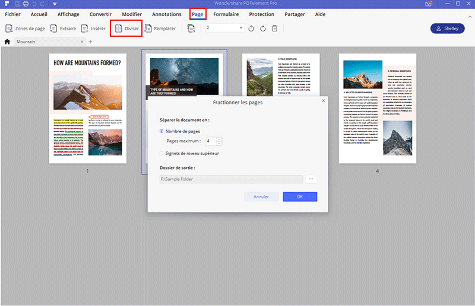The image size is (475, 306).
Task: Switch to the Modifier tab
Action: [x=132, y=14]
